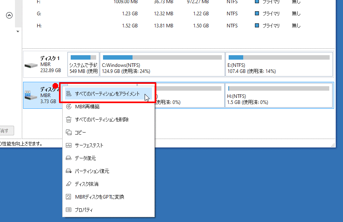Click the MBR to GPT conversion icon

pos(69,197)
